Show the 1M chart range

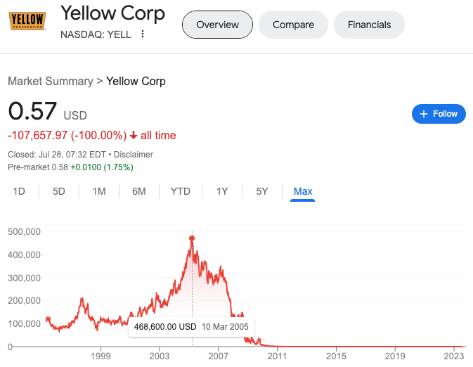click(99, 191)
